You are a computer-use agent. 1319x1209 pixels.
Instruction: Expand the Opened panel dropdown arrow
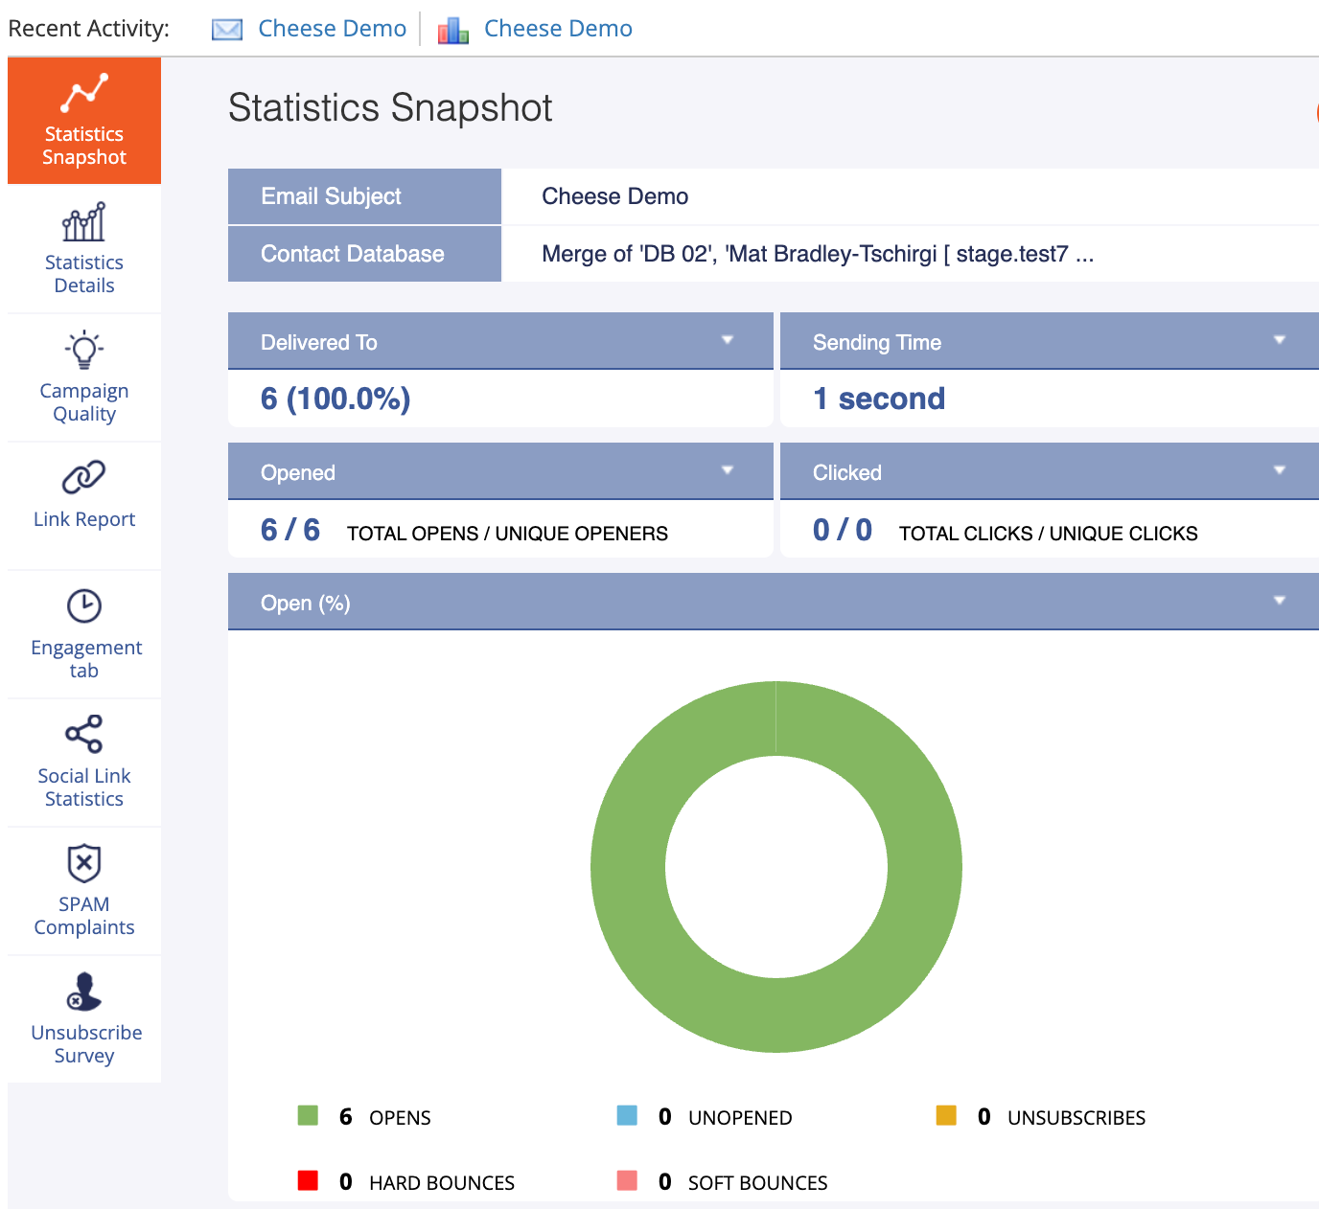pyautogui.click(x=728, y=470)
